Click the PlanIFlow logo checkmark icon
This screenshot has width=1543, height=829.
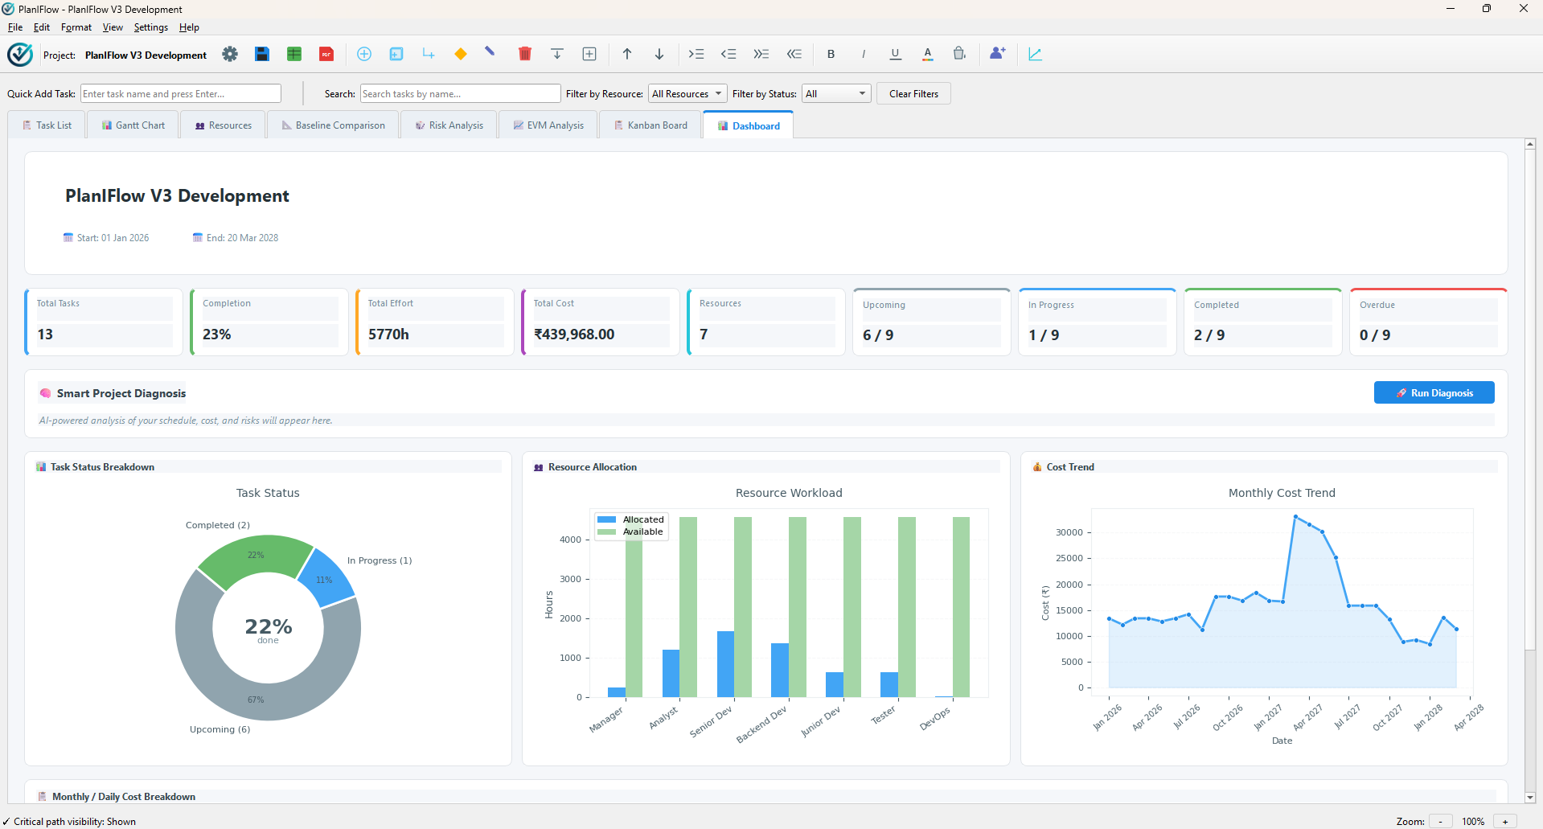(20, 55)
